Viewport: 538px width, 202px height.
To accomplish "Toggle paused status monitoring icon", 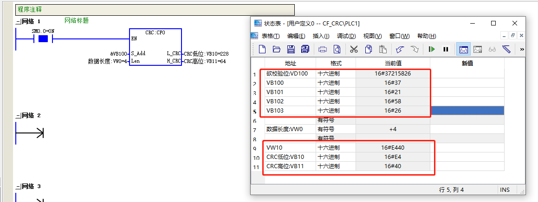I will tap(478, 49).
